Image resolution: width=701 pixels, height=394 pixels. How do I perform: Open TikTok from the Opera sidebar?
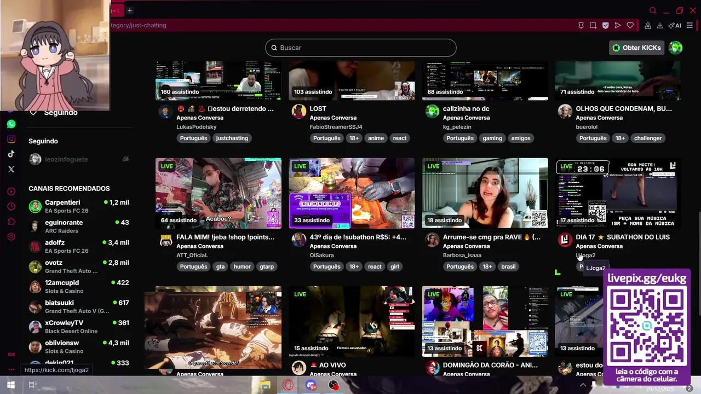pyautogui.click(x=11, y=154)
